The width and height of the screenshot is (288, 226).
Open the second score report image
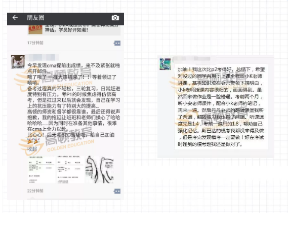point(70,170)
